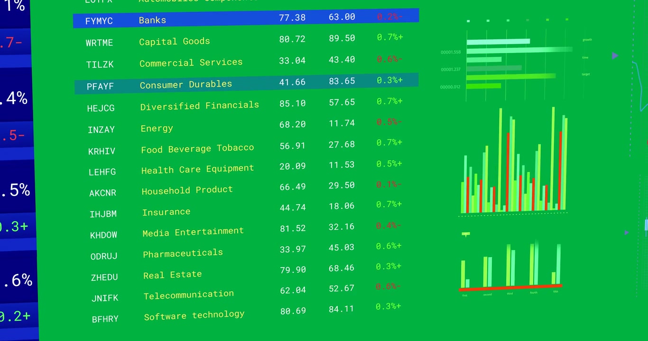Viewport: 648px width, 341px height.
Task: Select the FYMYC ticker code
Action: pos(99,21)
